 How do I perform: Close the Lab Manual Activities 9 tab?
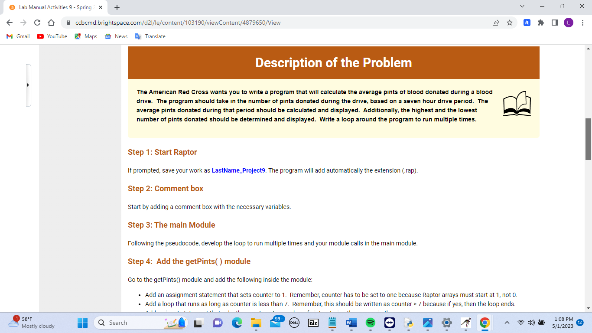tap(101, 7)
